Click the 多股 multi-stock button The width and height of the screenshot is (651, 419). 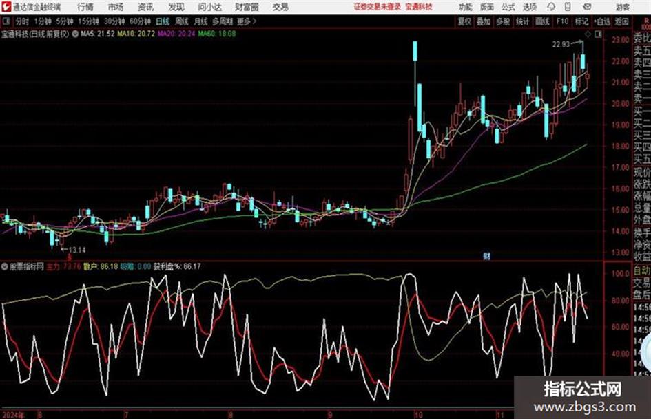503,21
